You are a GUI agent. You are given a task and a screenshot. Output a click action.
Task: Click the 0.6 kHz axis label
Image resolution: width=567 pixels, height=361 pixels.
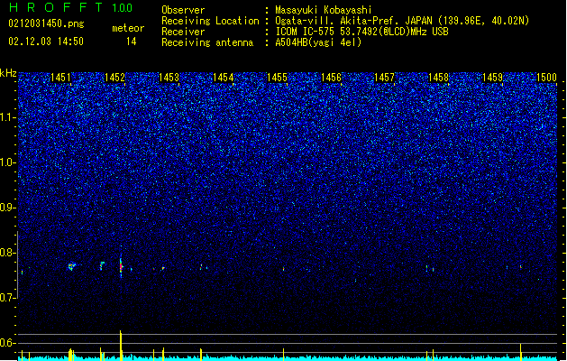coord(7,343)
